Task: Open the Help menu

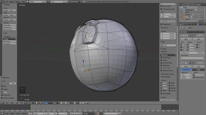Action: pos(23,2)
